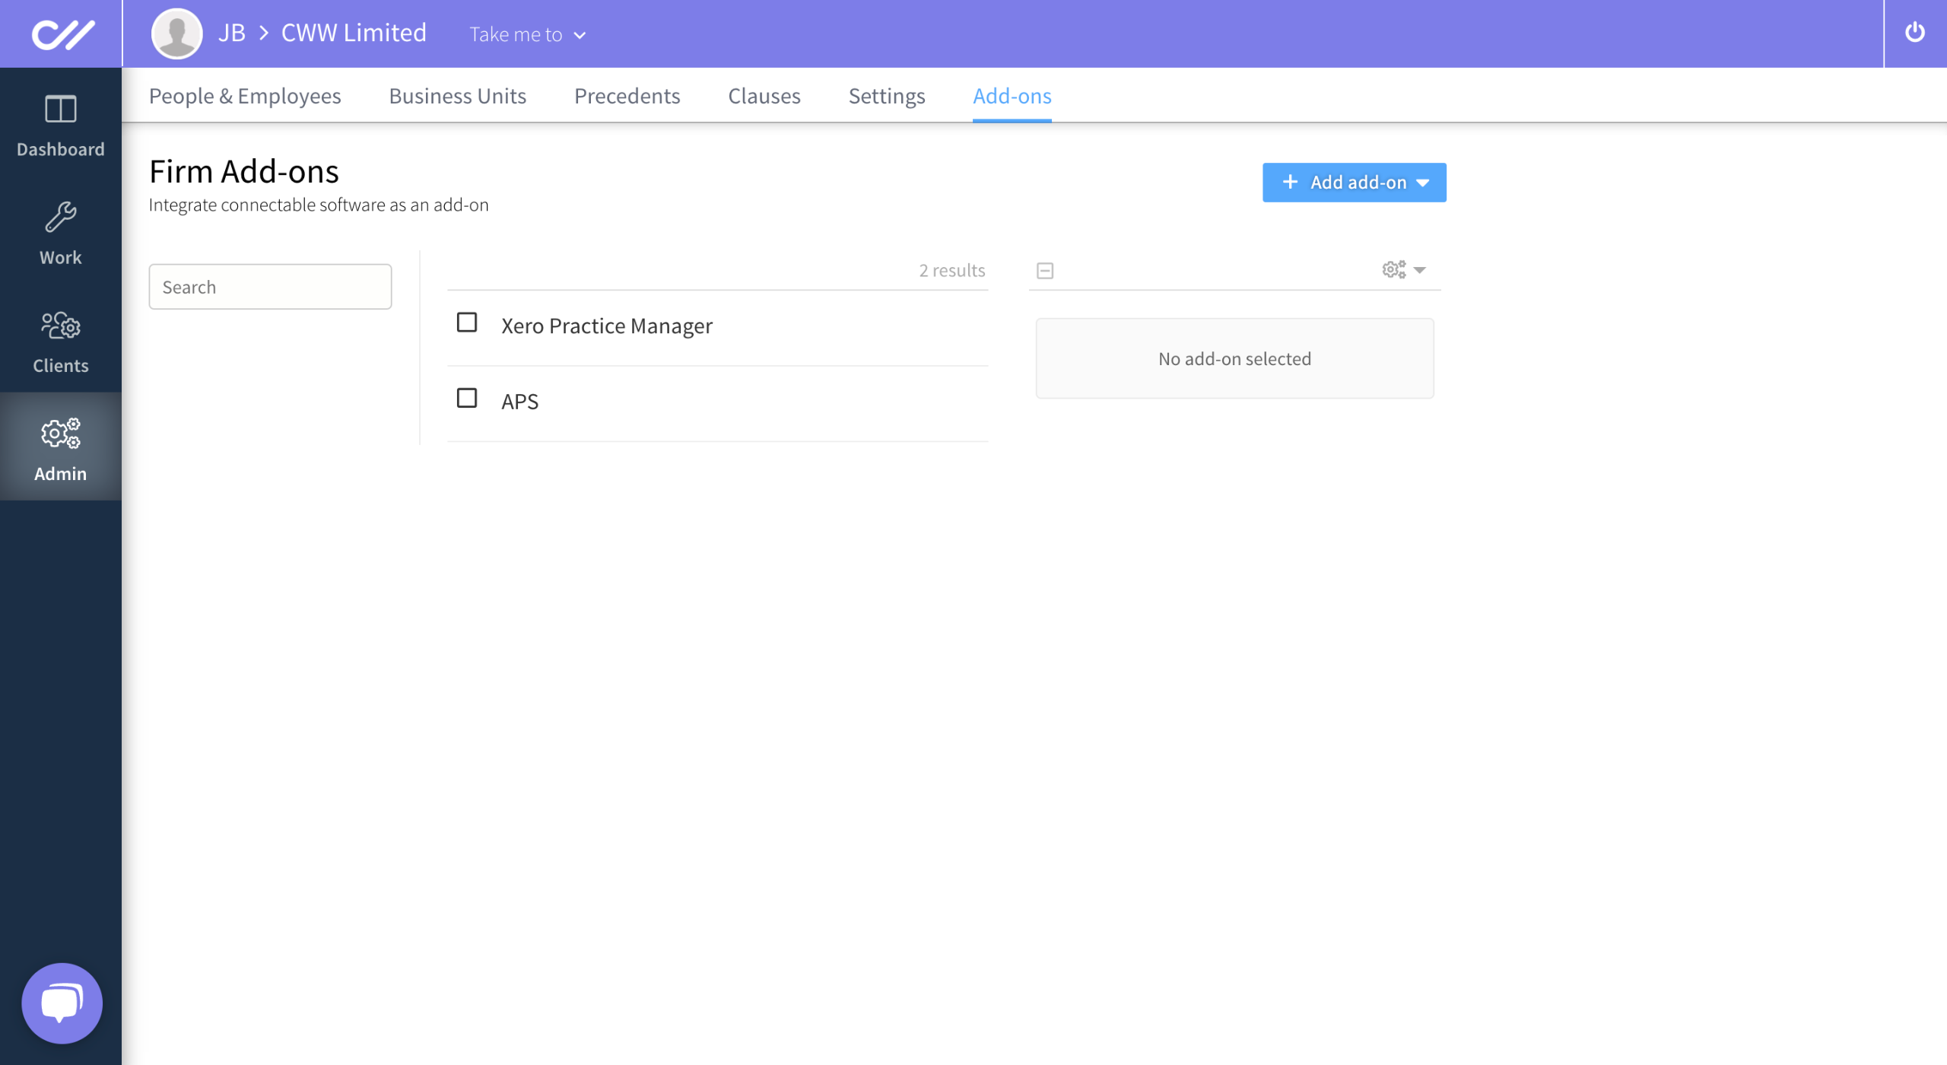Image resolution: width=1947 pixels, height=1065 pixels.
Task: Click the power logout icon
Action: (1914, 33)
